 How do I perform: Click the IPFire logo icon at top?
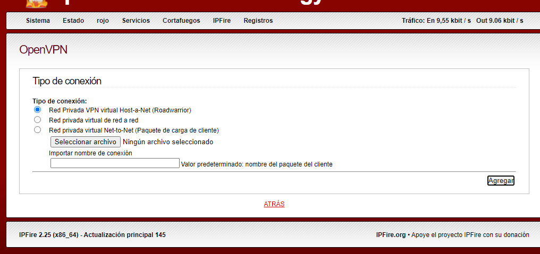tap(36, 3)
